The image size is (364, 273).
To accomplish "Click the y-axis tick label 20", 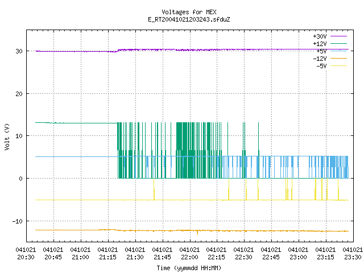I will click(19, 94).
